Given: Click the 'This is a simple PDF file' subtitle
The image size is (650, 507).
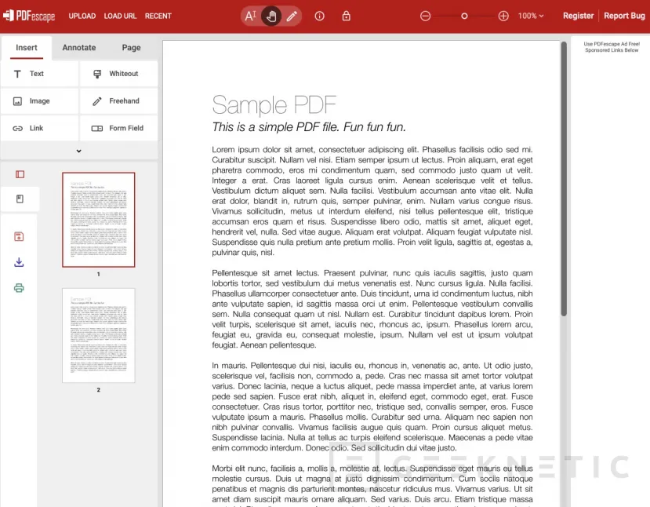Looking at the screenshot, I should (309, 127).
